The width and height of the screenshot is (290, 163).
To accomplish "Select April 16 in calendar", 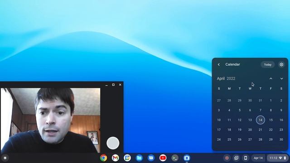I will [281, 120].
